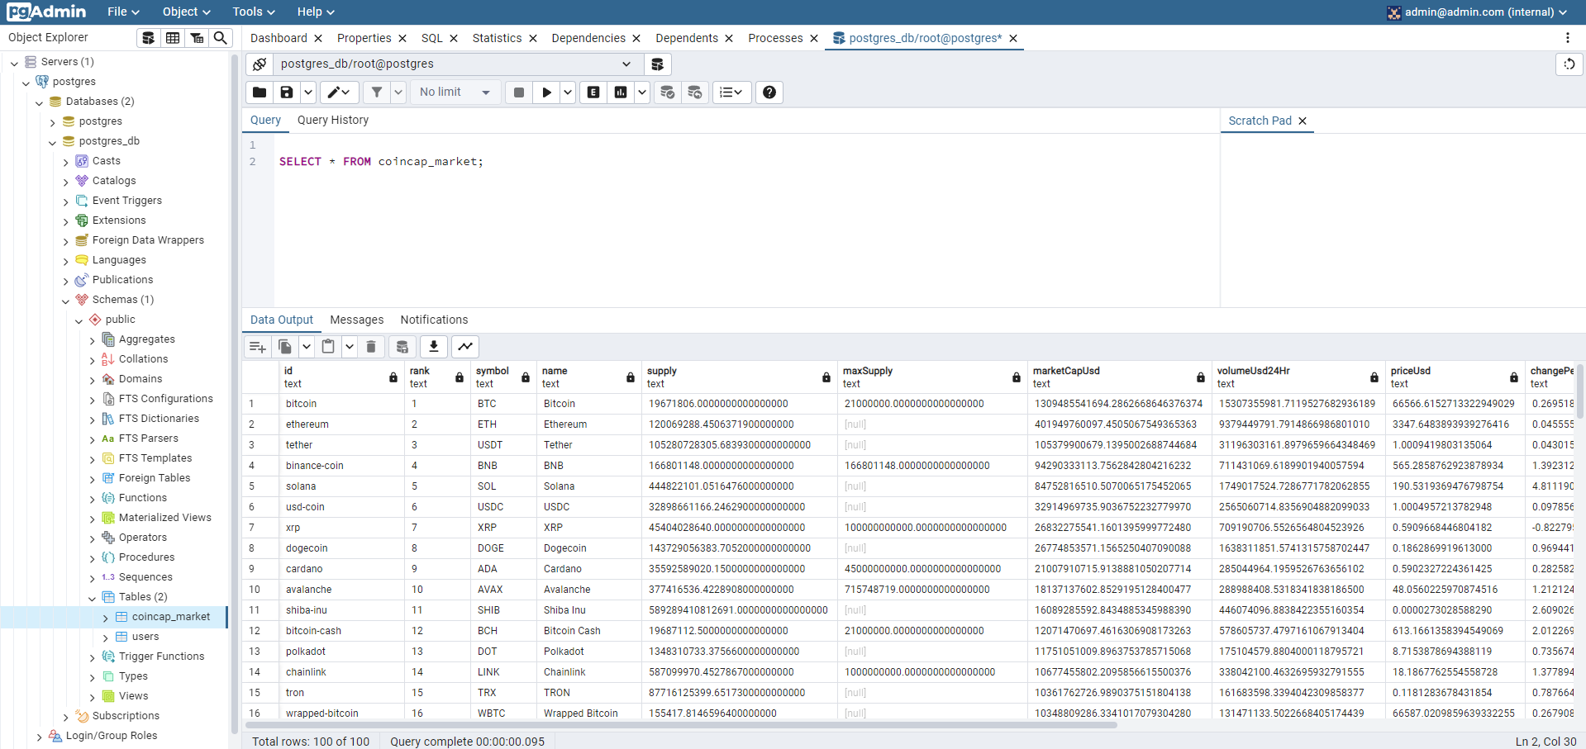Screen dimensions: 1586x749
Task: Click the new query tool database icon beside connection
Action: click(x=658, y=64)
